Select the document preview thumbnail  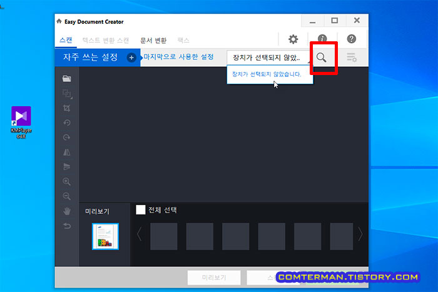pyautogui.click(x=105, y=236)
